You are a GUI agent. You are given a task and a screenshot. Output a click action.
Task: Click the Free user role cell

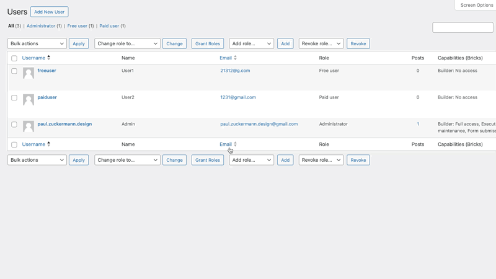coord(329,71)
